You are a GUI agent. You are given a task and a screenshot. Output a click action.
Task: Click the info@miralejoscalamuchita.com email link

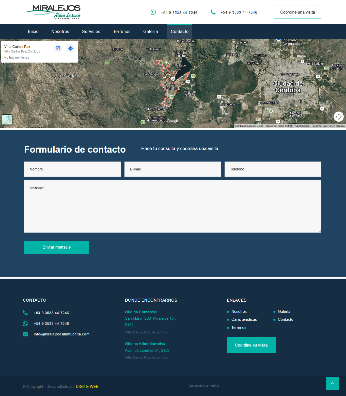pos(61,334)
